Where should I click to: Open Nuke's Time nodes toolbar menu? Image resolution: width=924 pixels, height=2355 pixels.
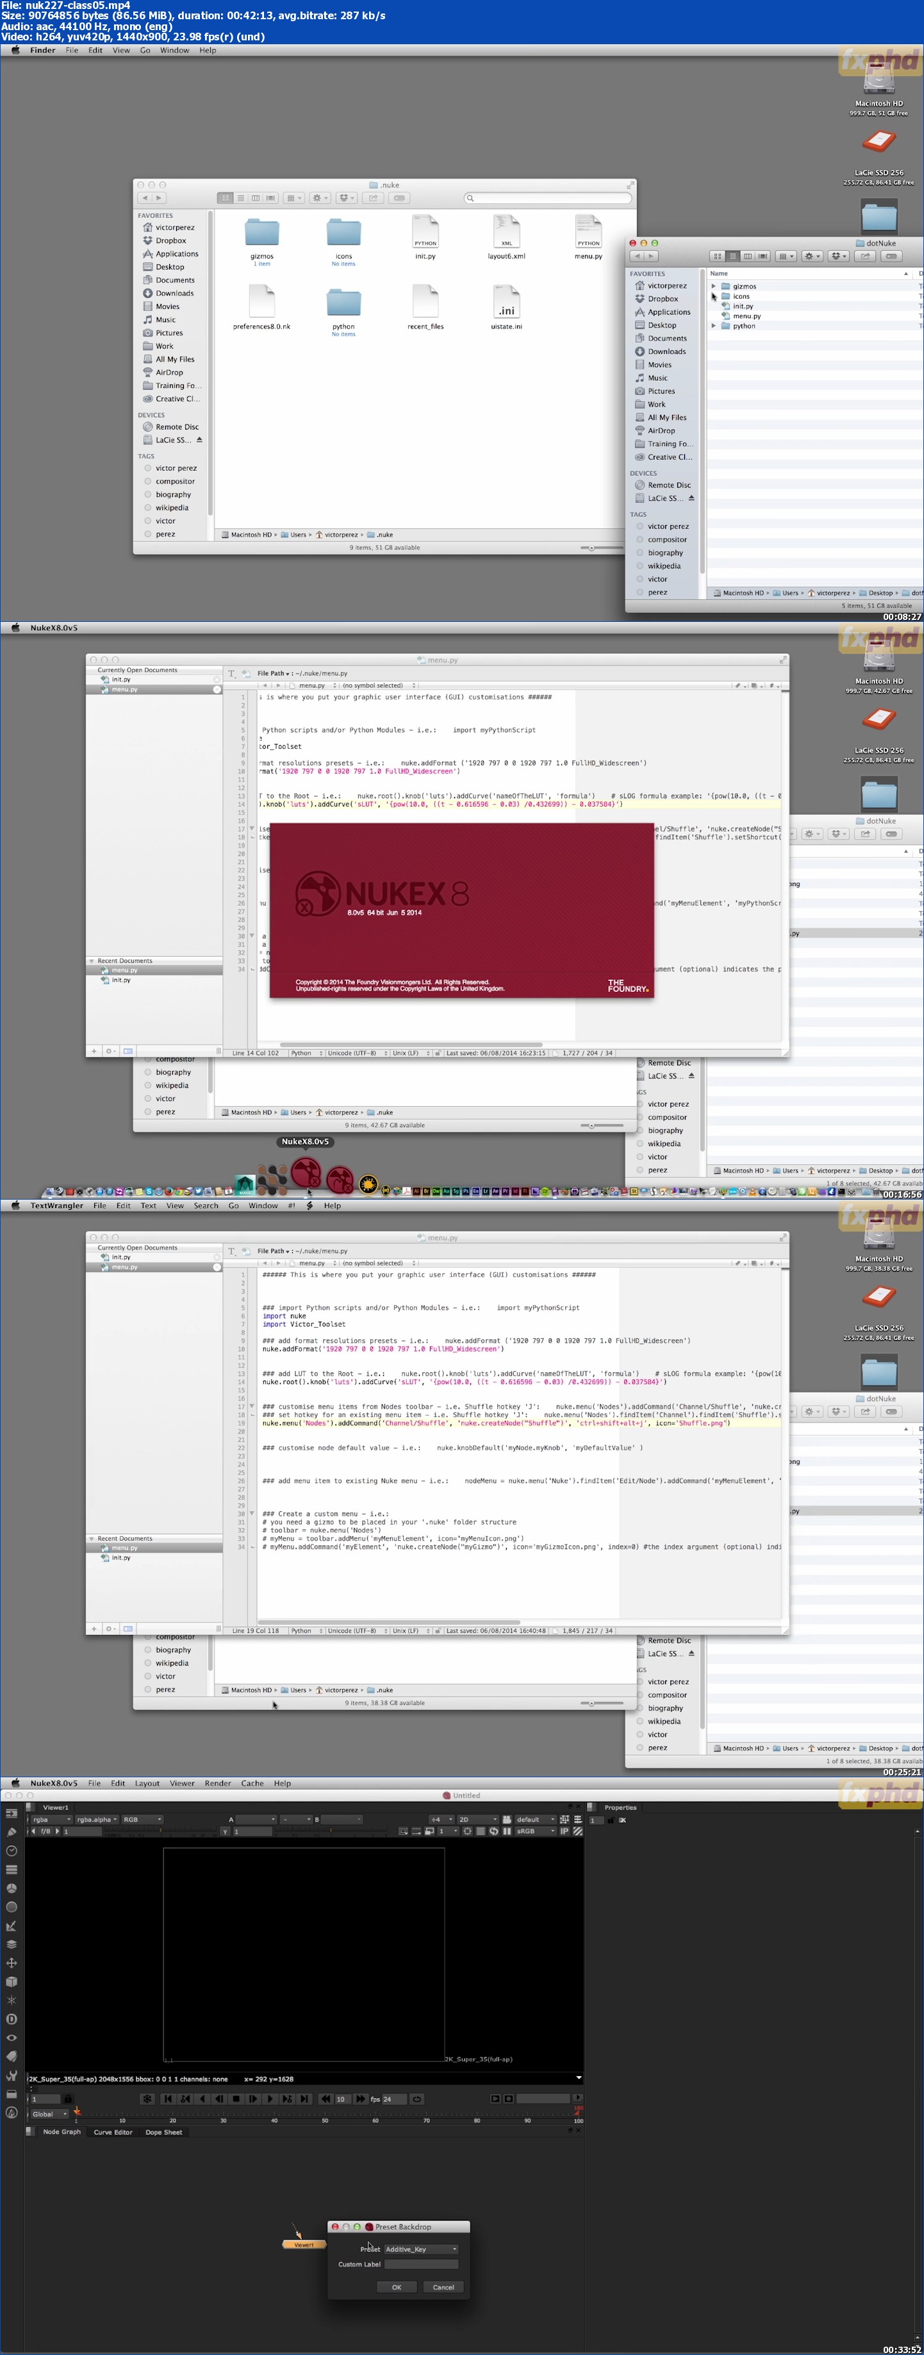tap(12, 1850)
